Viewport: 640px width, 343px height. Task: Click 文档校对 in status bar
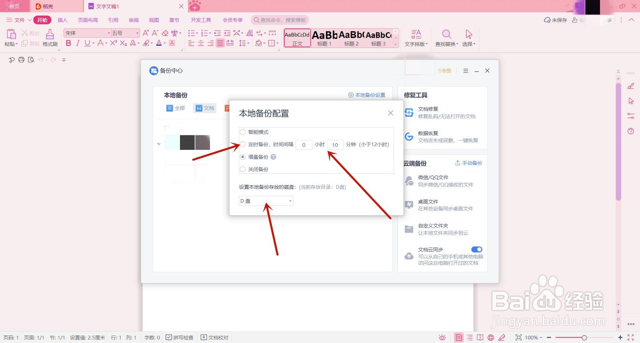pos(214,337)
